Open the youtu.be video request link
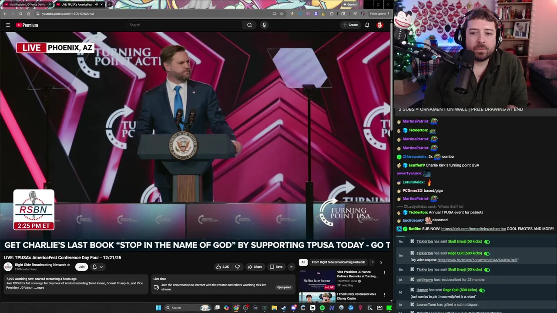The image size is (557, 313). click(x=477, y=260)
